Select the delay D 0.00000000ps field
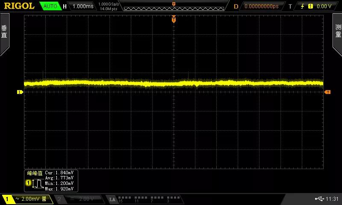The width and height of the screenshot is (342, 205). 262,6
